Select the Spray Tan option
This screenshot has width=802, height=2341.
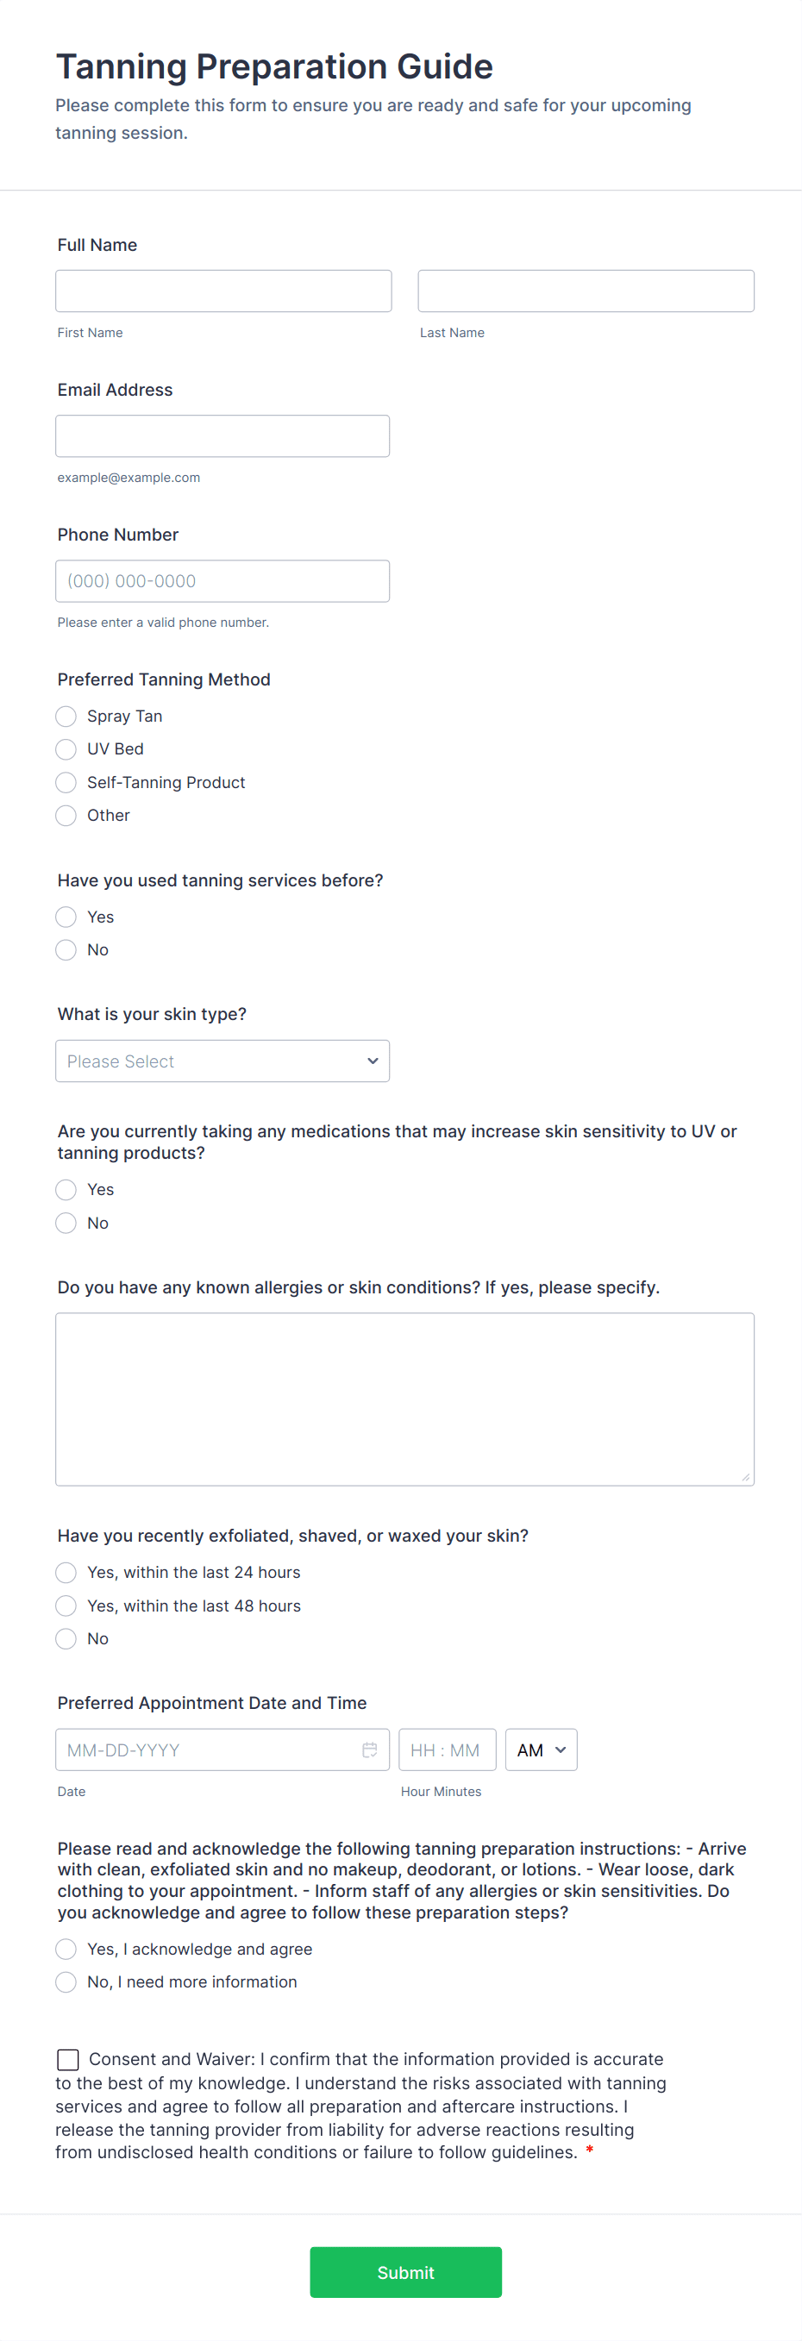[66, 717]
